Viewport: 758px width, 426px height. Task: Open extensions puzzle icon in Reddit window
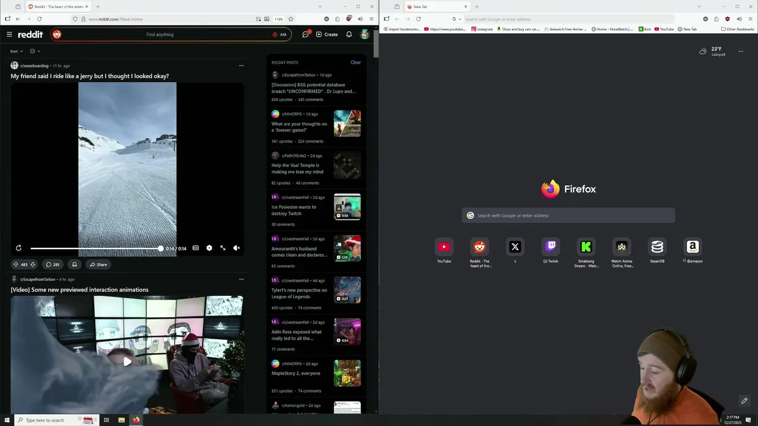(x=338, y=19)
